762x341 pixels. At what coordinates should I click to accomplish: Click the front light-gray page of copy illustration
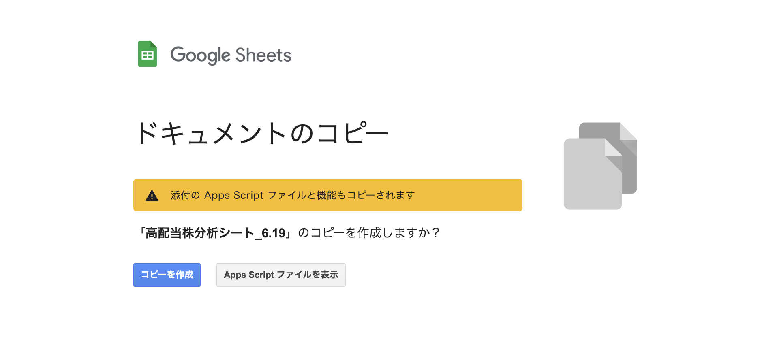pos(593,174)
